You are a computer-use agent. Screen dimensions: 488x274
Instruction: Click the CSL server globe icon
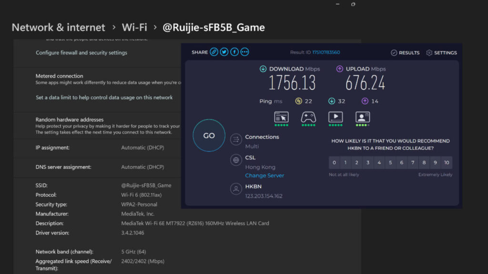coord(236,160)
